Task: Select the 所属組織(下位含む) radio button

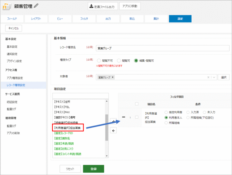Action: (x=188, y=118)
